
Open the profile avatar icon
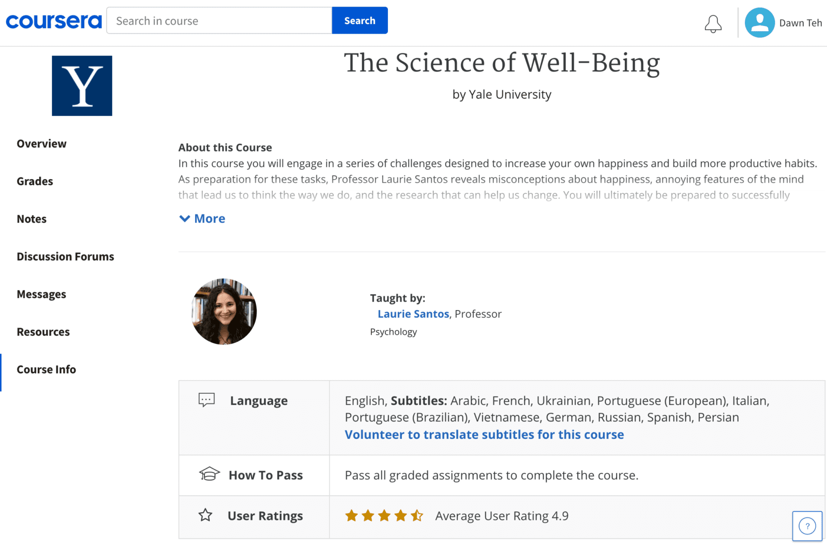(x=759, y=22)
